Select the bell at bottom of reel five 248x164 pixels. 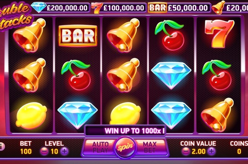click(217, 115)
